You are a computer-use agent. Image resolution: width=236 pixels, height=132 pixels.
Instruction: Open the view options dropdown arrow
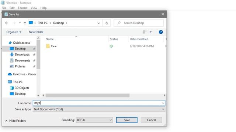click(151, 32)
